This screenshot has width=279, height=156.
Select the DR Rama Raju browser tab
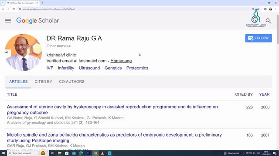click(23, 3)
